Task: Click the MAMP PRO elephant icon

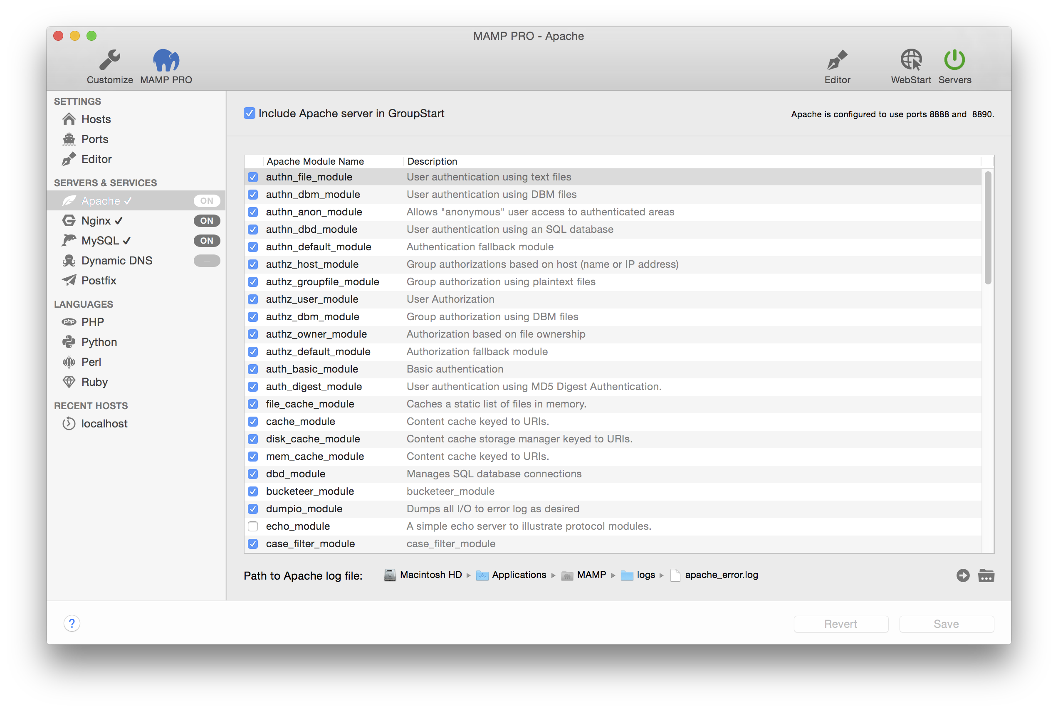Action: point(166,60)
